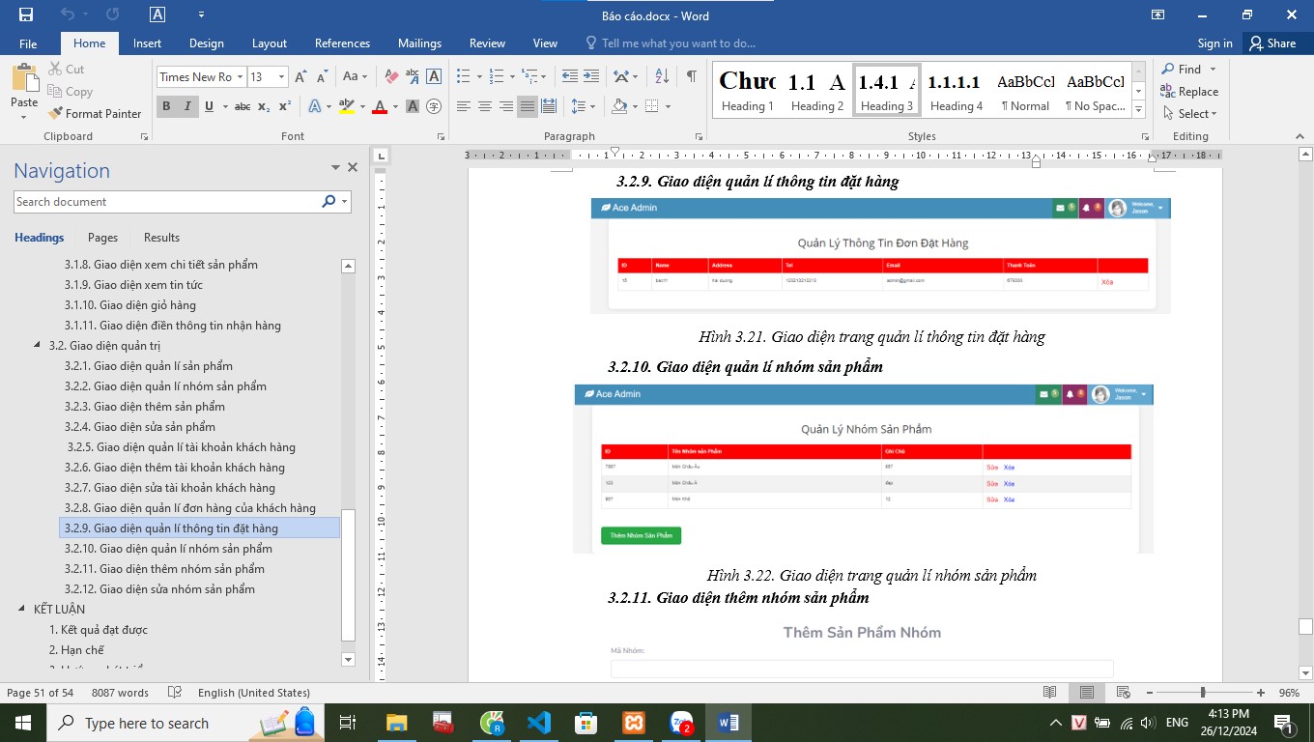1314x742 pixels.
Task: Jump to heading 1. Kết quả đạt được
Action: pos(99,630)
